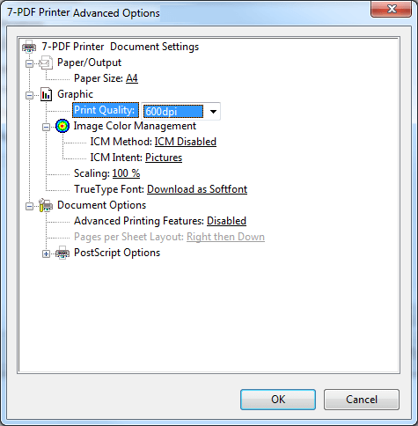
Task: Confirm settings with the OK button
Action: point(278,400)
